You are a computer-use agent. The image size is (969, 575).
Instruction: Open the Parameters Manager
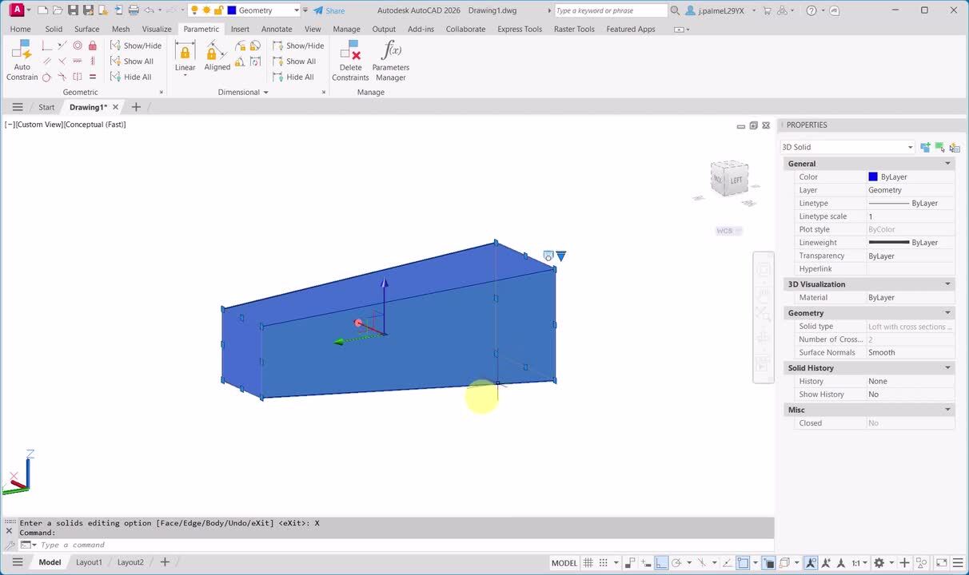(x=390, y=61)
